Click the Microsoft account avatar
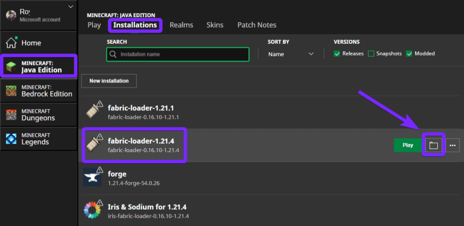464x226 pixels. click(x=11, y=15)
